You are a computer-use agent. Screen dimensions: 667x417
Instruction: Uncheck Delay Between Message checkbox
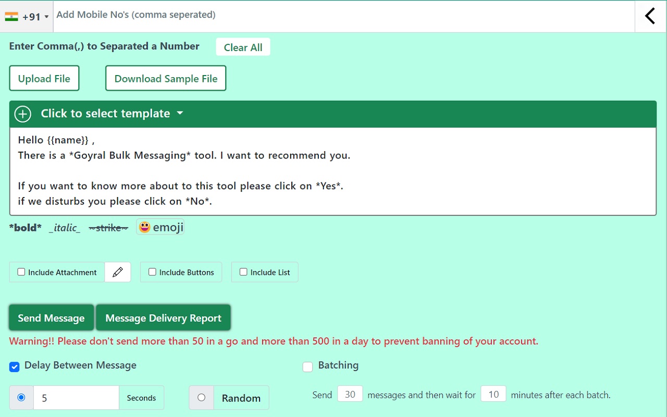pyautogui.click(x=15, y=367)
